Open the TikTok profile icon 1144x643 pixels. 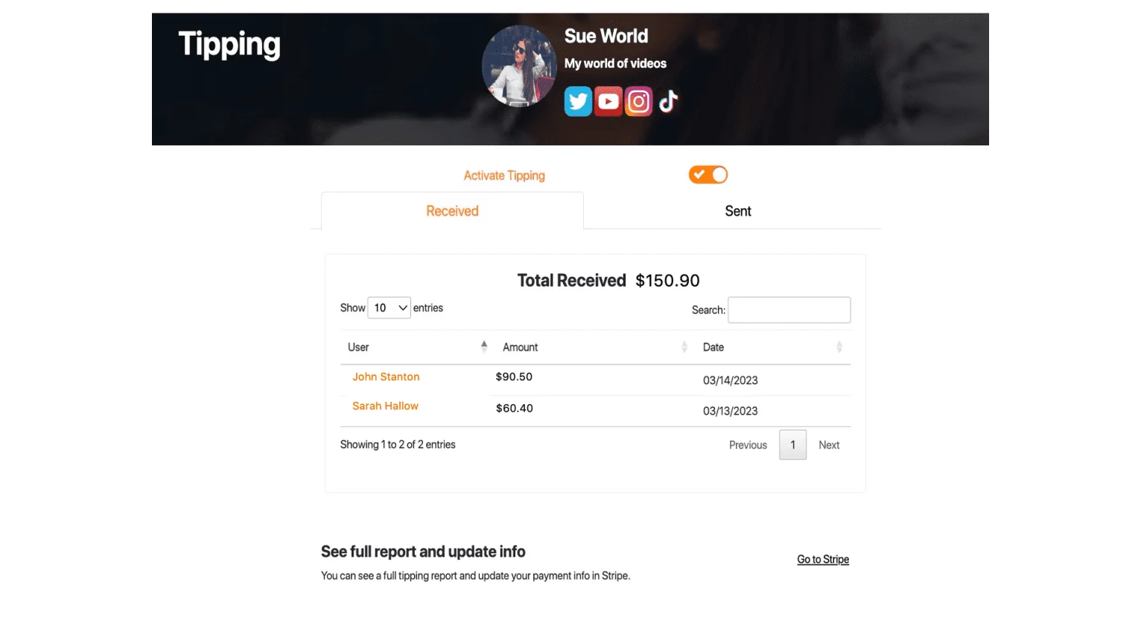[x=668, y=101]
